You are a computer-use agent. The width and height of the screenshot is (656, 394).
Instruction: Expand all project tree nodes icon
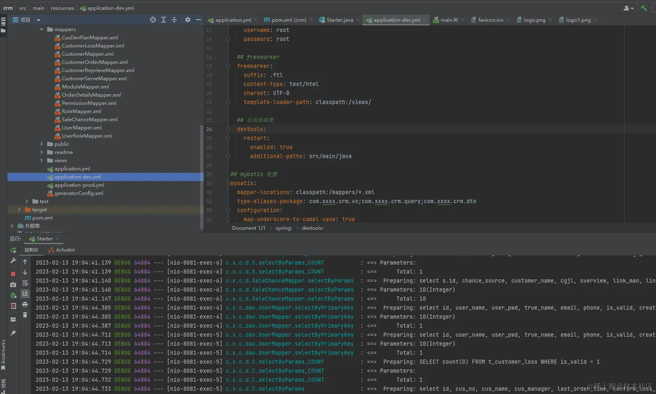pyautogui.click(x=164, y=20)
